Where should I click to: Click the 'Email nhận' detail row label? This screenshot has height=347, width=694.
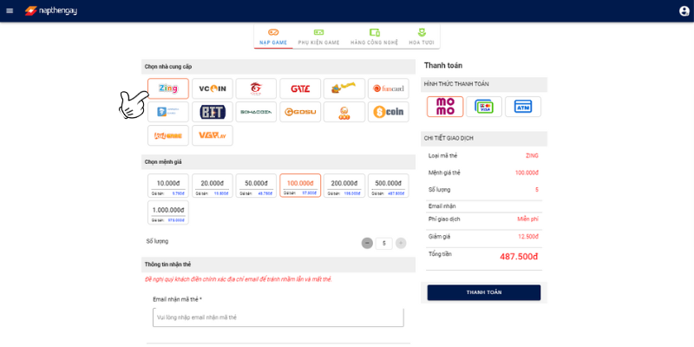442,206
